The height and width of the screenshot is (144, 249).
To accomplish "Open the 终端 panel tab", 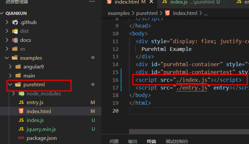I will (151, 141).
